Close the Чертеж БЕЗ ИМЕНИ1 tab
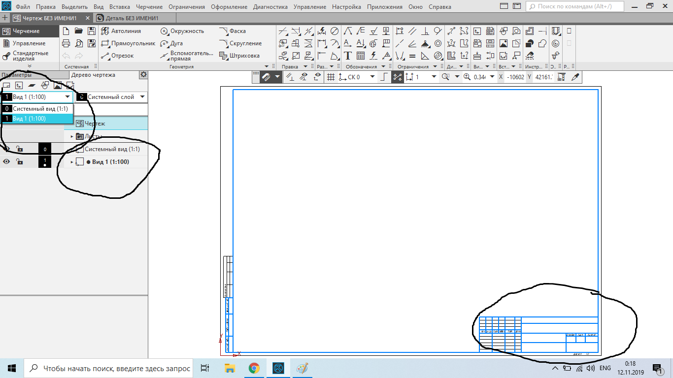The width and height of the screenshot is (673, 378). 88,18
